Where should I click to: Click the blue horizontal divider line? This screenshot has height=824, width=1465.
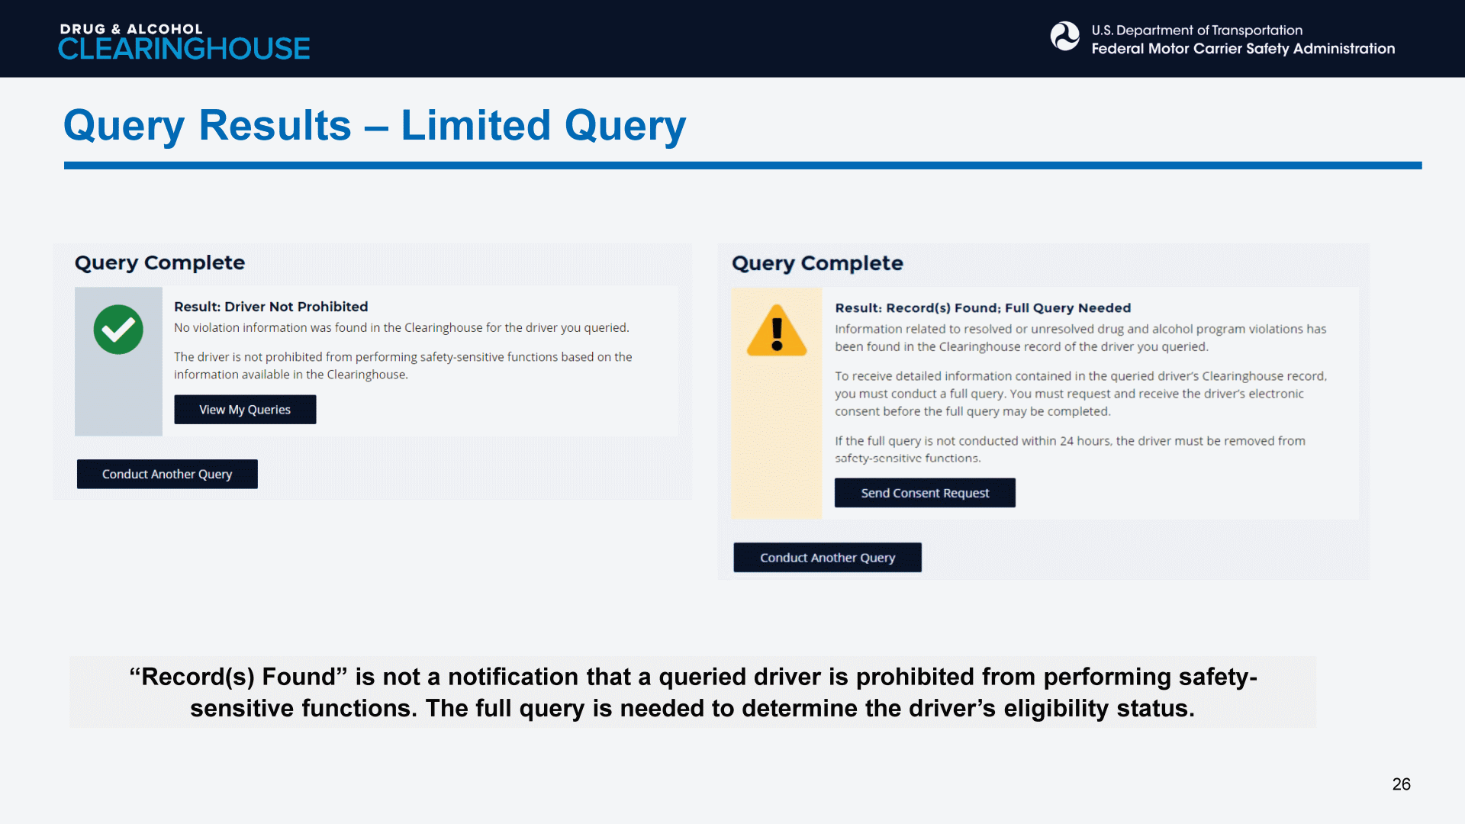(742, 166)
